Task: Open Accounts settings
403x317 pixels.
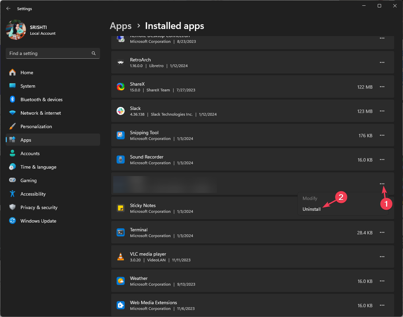Action: tap(53, 153)
